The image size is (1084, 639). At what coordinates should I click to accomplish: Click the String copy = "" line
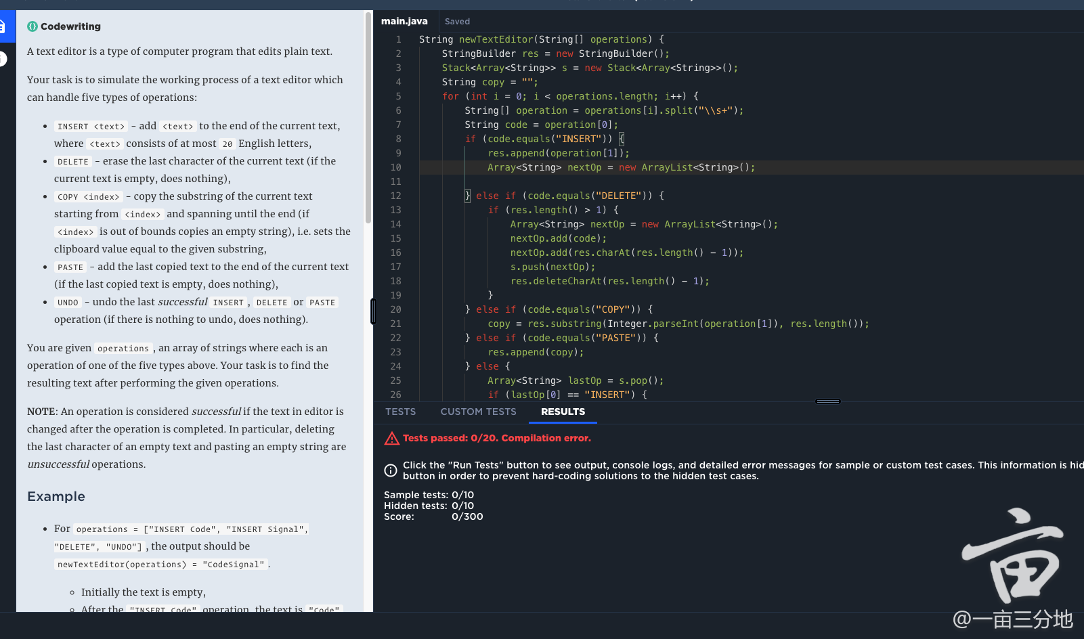[x=490, y=82]
